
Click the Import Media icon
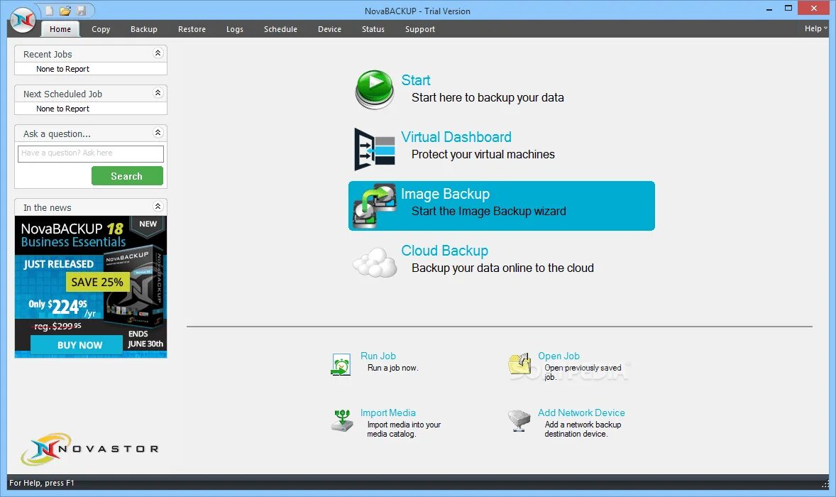point(342,420)
